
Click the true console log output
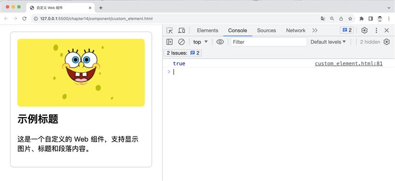click(x=179, y=63)
